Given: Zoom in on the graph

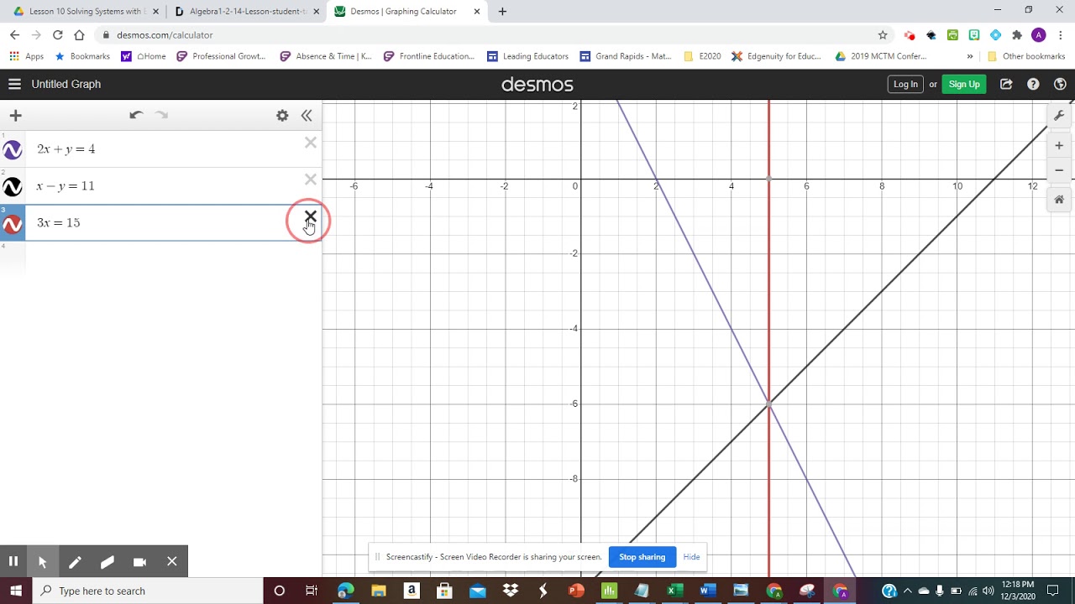Looking at the screenshot, I should coord(1059,146).
